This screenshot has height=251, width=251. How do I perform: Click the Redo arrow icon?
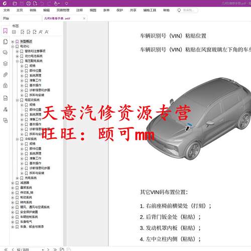pos(49,4)
